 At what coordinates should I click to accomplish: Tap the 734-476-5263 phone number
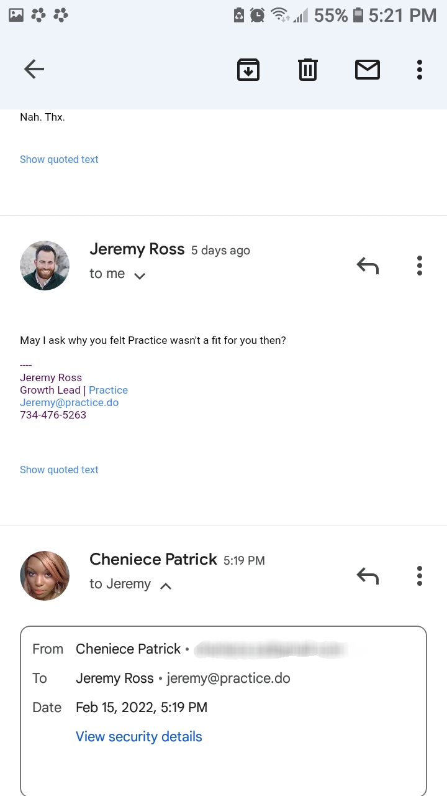coord(53,415)
